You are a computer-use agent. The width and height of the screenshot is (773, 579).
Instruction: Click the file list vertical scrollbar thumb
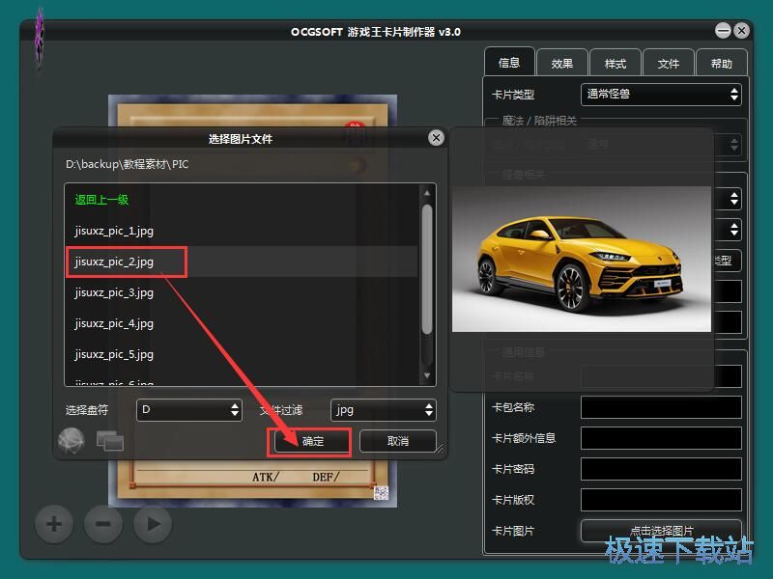pyautogui.click(x=427, y=270)
